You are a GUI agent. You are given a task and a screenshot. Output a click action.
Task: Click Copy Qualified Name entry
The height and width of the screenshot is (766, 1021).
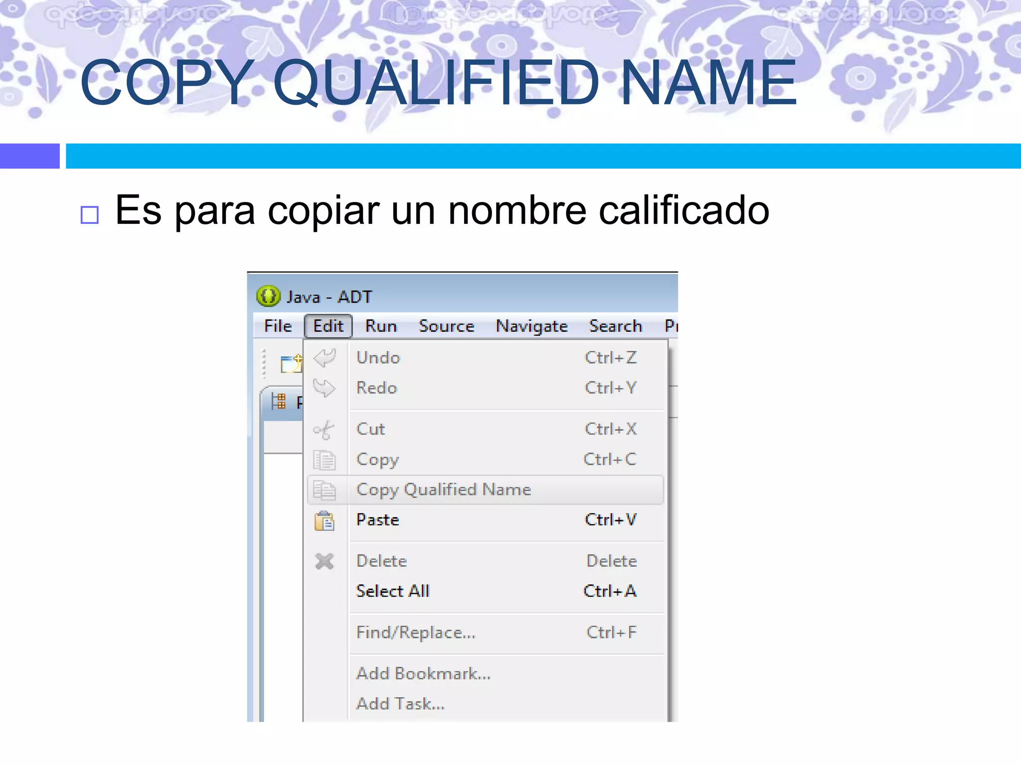click(486, 490)
